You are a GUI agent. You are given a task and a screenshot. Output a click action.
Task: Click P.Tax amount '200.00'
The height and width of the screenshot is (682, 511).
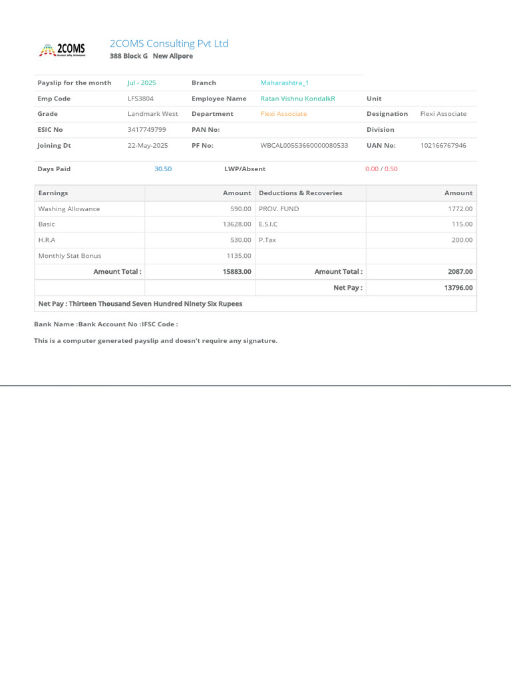coord(462,240)
